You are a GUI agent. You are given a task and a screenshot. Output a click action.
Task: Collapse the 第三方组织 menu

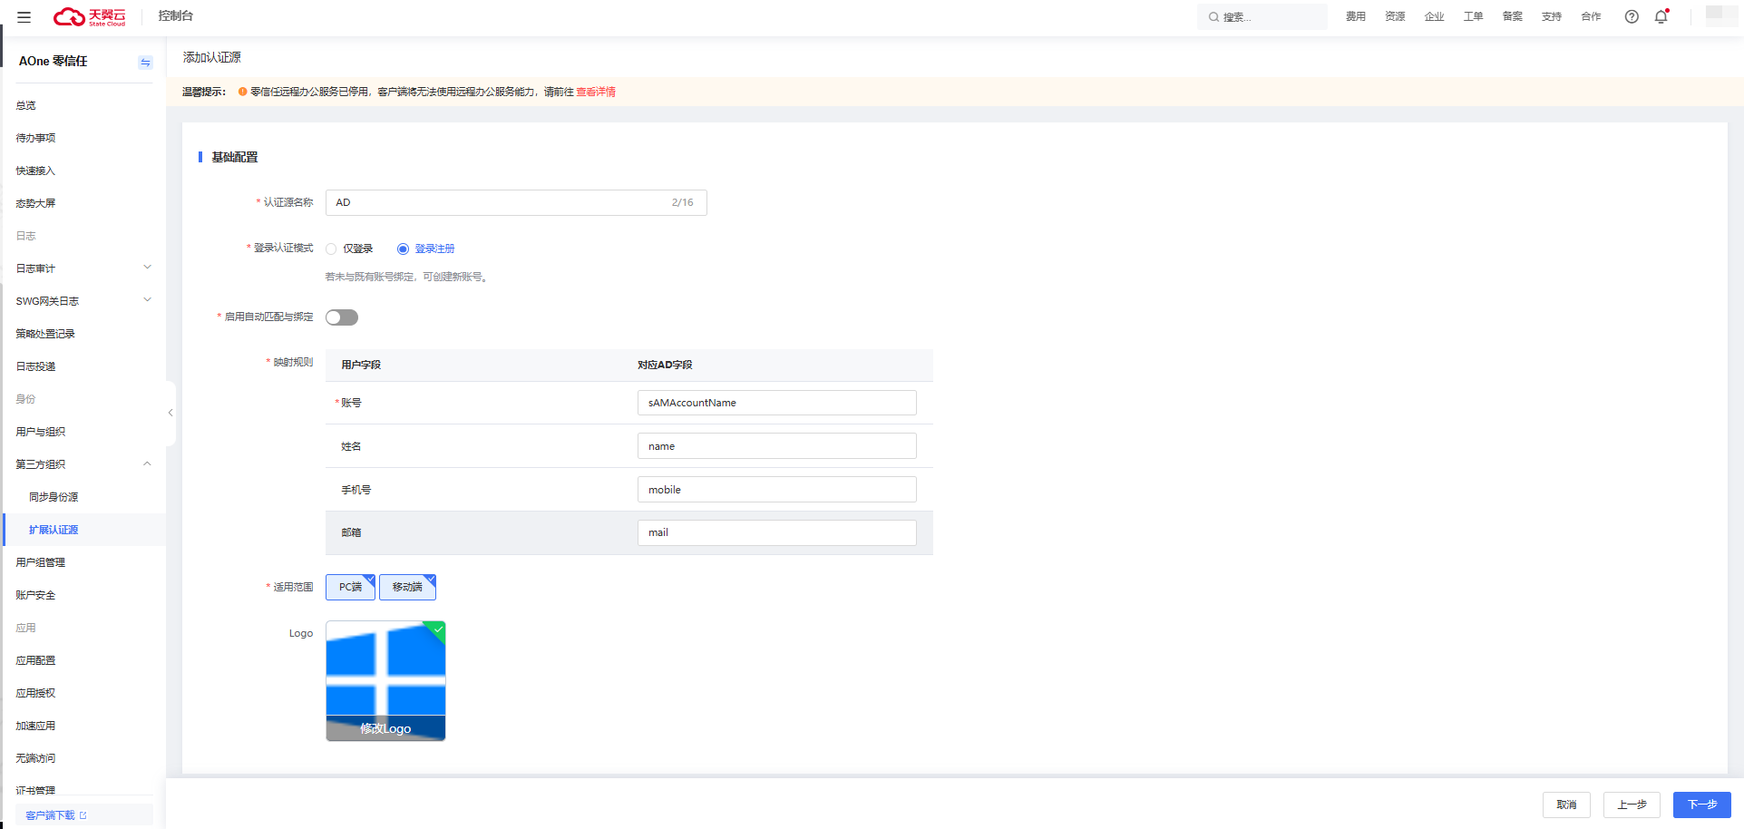[83, 464]
